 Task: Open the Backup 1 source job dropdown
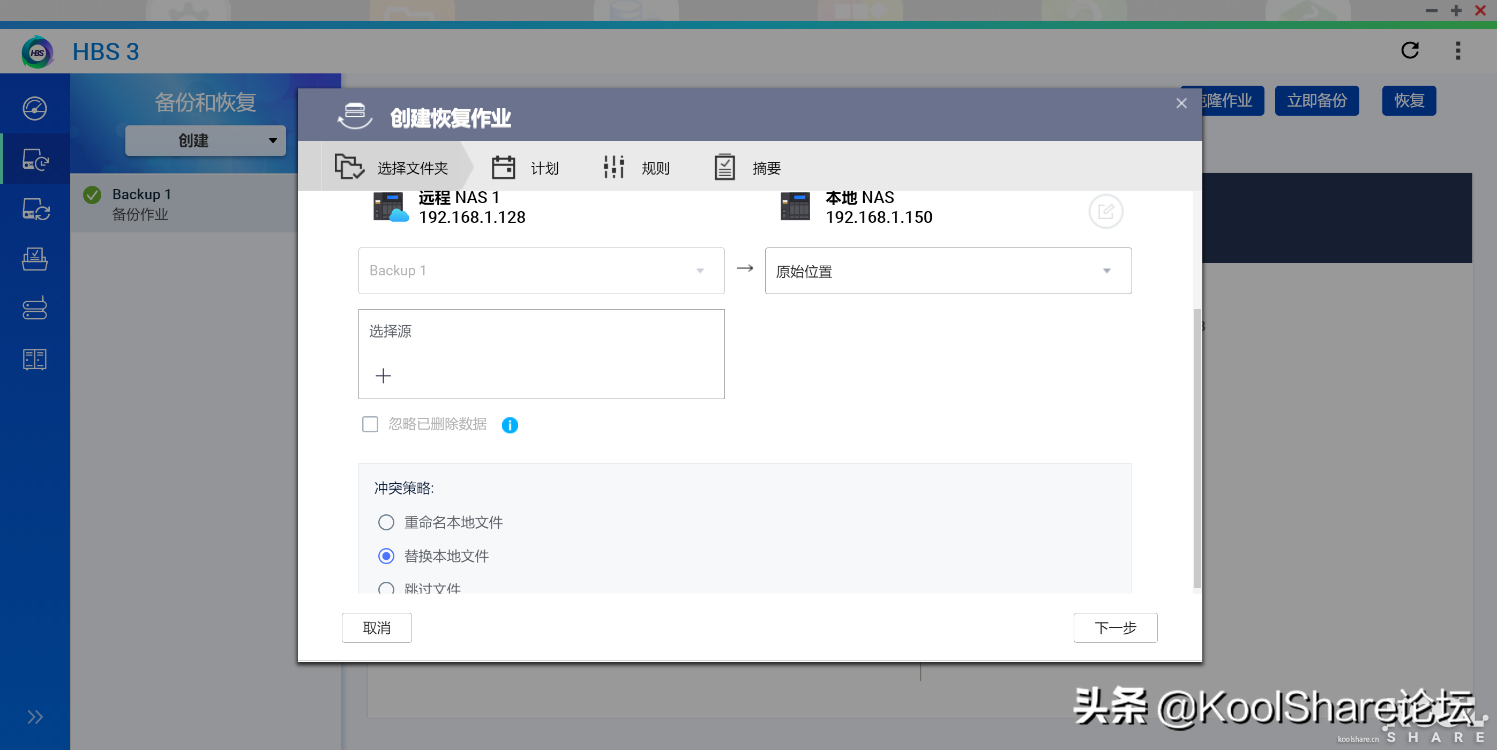pyautogui.click(x=541, y=271)
